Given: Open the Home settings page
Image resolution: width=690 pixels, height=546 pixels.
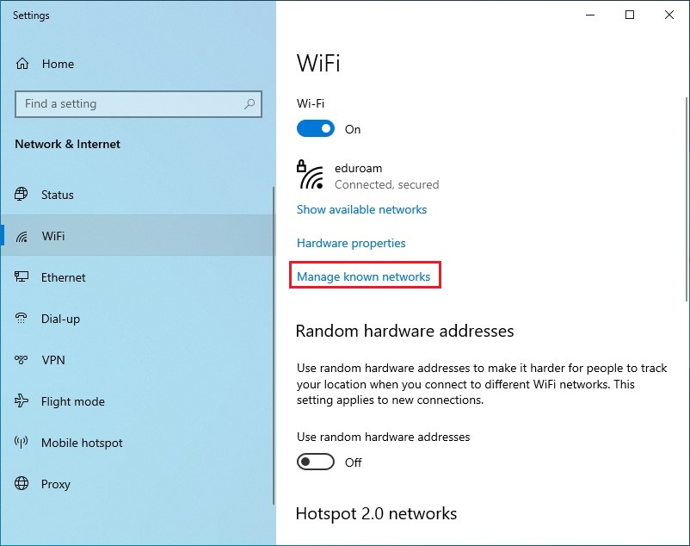Looking at the screenshot, I should tap(138, 64).
